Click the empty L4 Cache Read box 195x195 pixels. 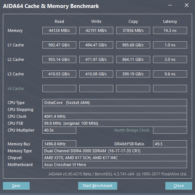59,88
